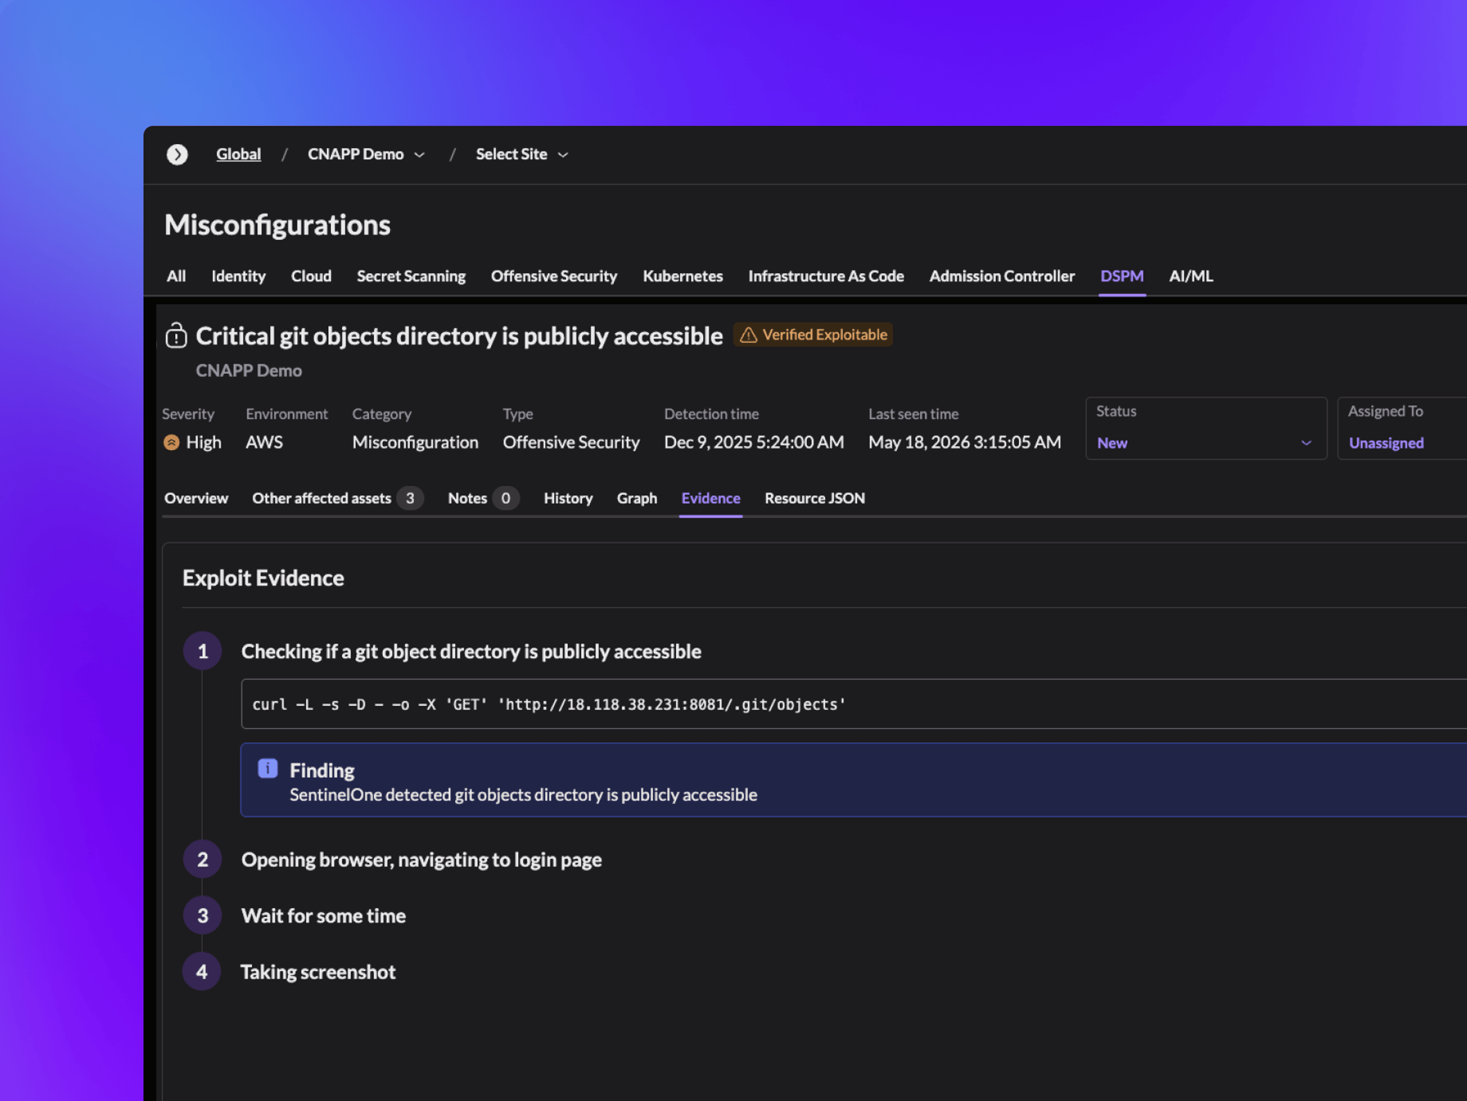
Task: Click the info icon in the Finding box
Action: pyautogui.click(x=267, y=769)
